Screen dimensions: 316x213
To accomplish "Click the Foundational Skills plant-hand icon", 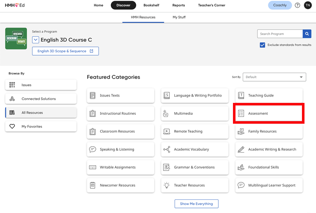I will [241, 167].
